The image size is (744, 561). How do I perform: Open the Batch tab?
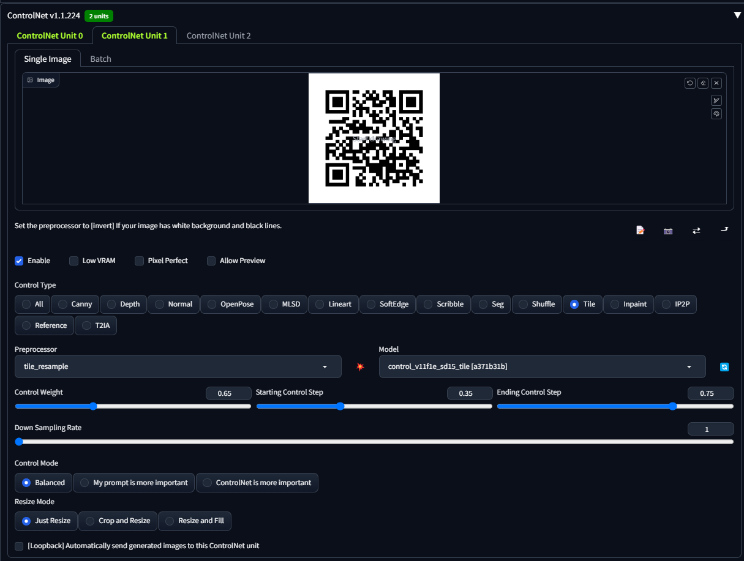coord(100,59)
